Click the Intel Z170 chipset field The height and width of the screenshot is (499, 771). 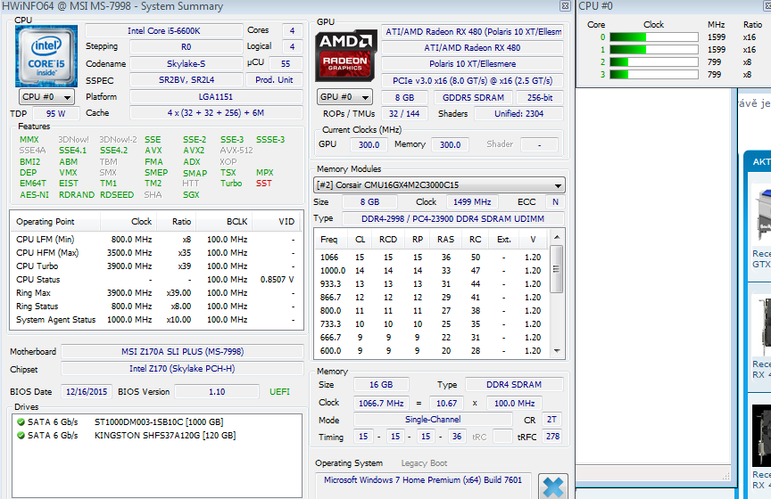[182, 369]
